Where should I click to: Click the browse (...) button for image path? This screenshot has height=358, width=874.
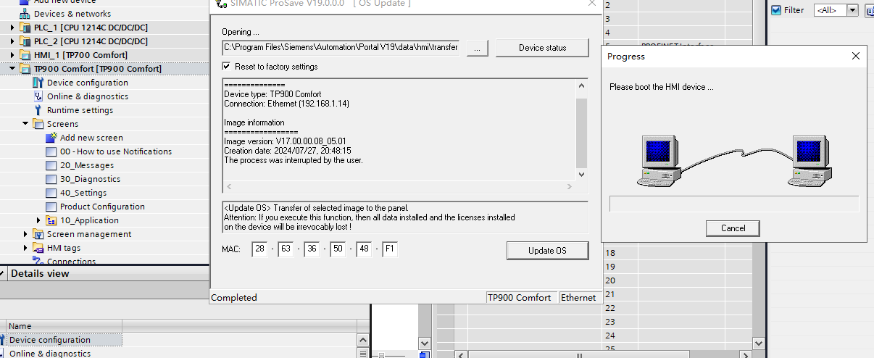click(x=477, y=48)
